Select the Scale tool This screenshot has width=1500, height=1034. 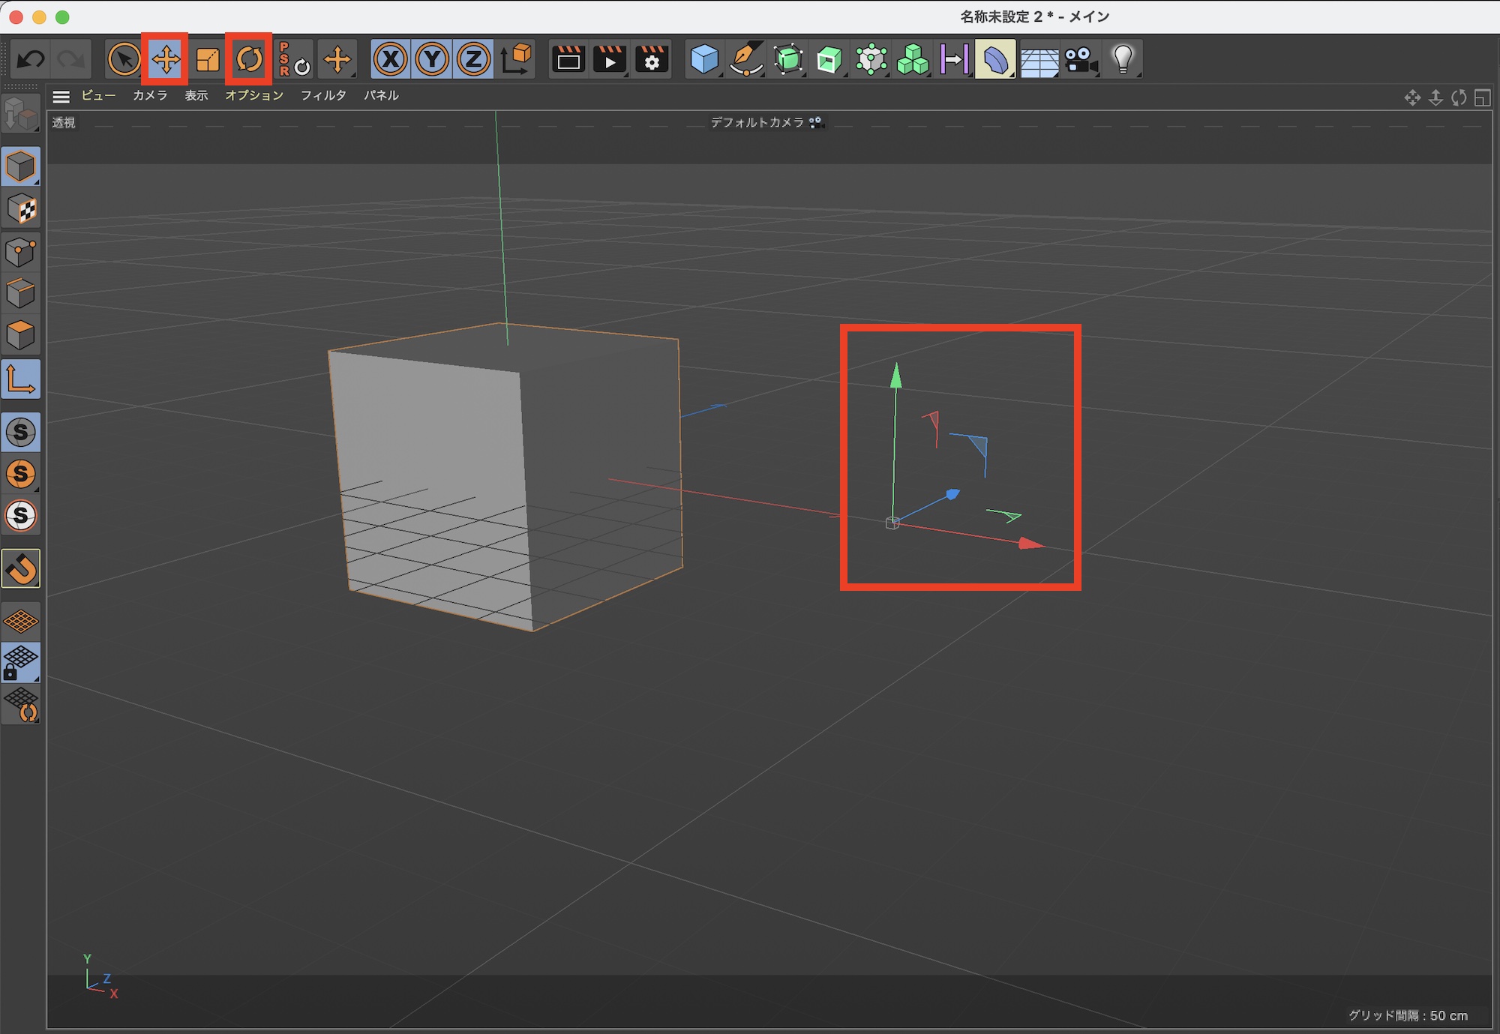pyautogui.click(x=208, y=59)
